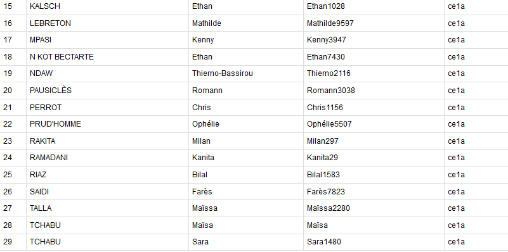Select first name Bilal cell
This screenshot has height=252, width=508.
[246, 175]
